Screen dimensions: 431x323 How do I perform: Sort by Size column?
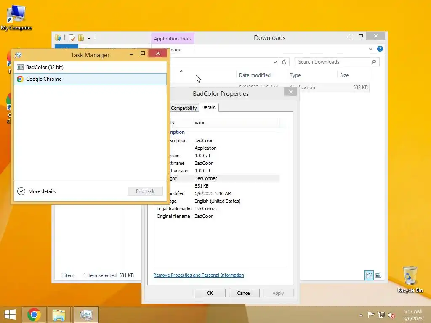(x=354, y=75)
